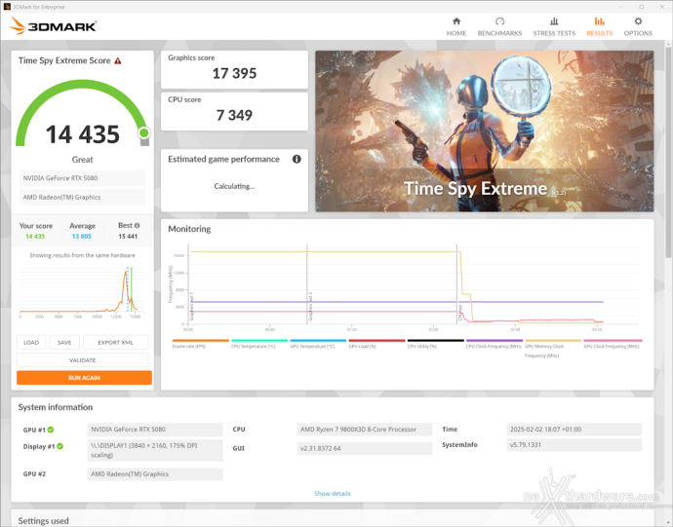Click the CPU field AMD Ryzen 7 9800X3D
This screenshot has width=673, height=527.
[x=365, y=430]
